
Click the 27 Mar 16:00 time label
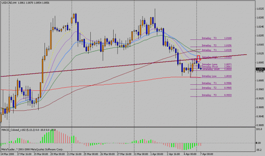coord(124,154)
